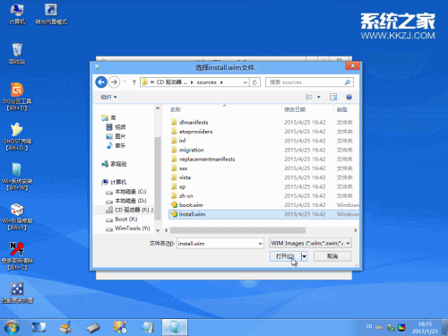448x336 pixels.
Task: Click the file name input field
Action: (217, 244)
